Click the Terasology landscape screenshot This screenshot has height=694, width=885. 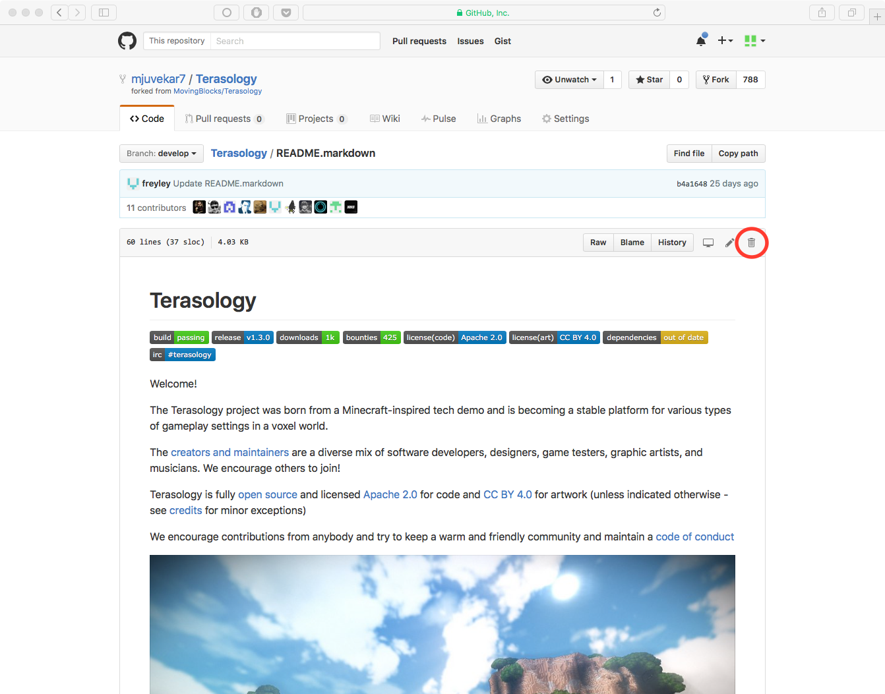click(443, 624)
